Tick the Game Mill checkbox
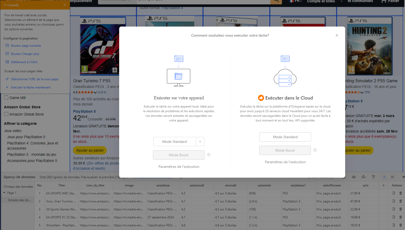This screenshot has height=230, width=405. 6,97
